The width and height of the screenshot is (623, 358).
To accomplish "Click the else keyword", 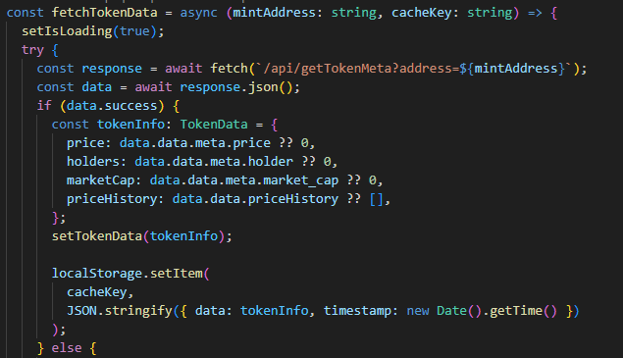I will [x=67, y=348].
